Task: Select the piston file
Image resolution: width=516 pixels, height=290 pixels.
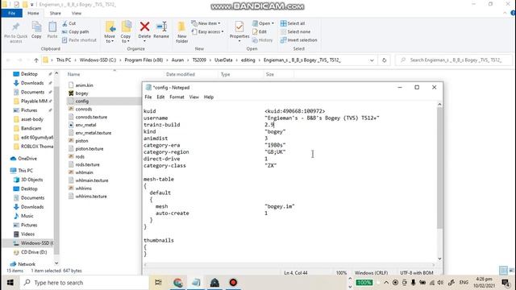Action: 81,141
